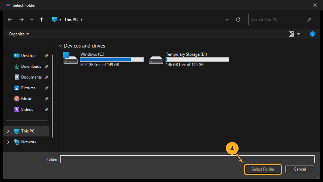Select This PC in navigation pane
The width and height of the screenshot is (323, 182).
point(27,131)
